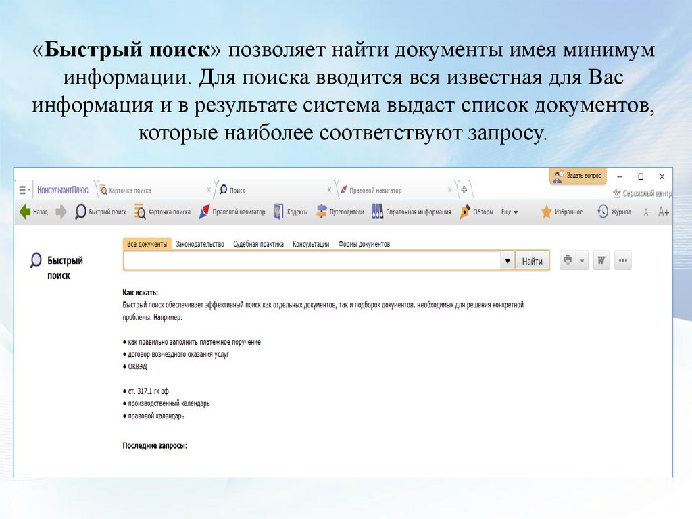Click the green Назад back arrow
Viewport: 692px width, 519px height.
(25, 212)
